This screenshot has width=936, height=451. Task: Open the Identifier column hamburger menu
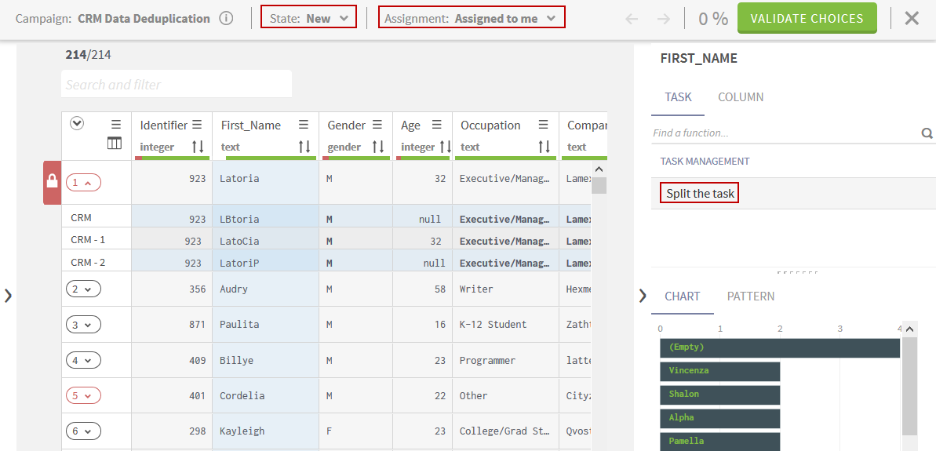pyautogui.click(x=197, y=125)
